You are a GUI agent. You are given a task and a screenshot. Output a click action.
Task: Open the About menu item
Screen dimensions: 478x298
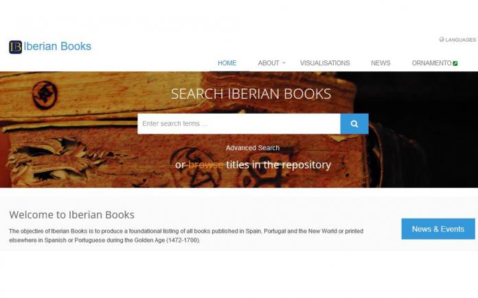(x=269, y=63)
